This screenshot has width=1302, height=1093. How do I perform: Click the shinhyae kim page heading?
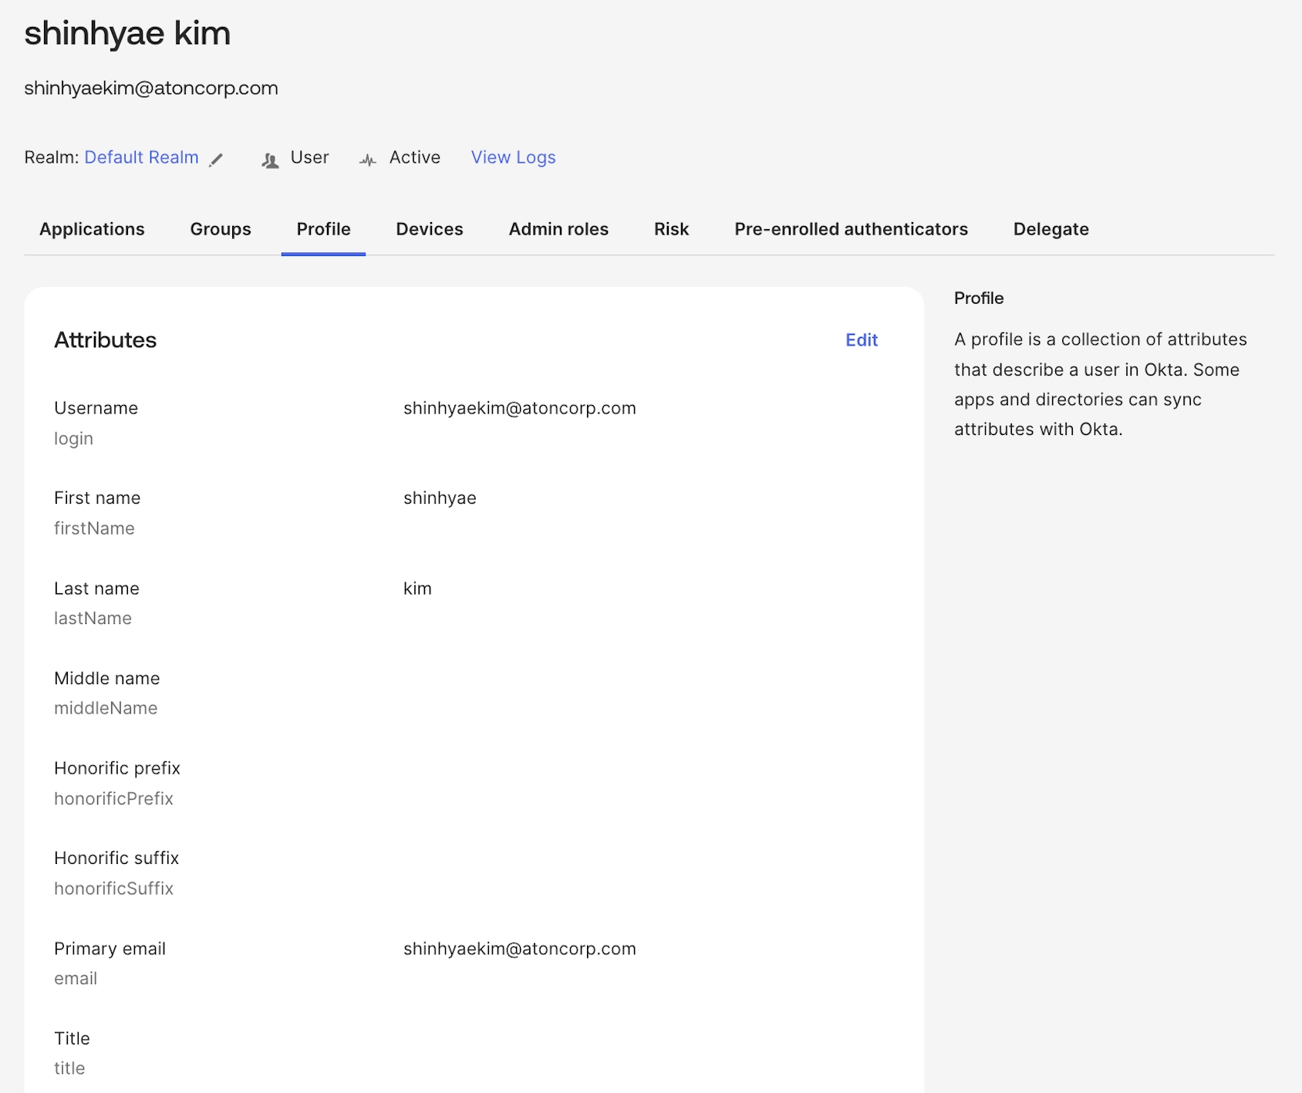(127, 33)
